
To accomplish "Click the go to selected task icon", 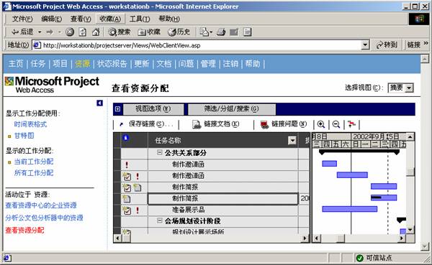I will point(351,124).
